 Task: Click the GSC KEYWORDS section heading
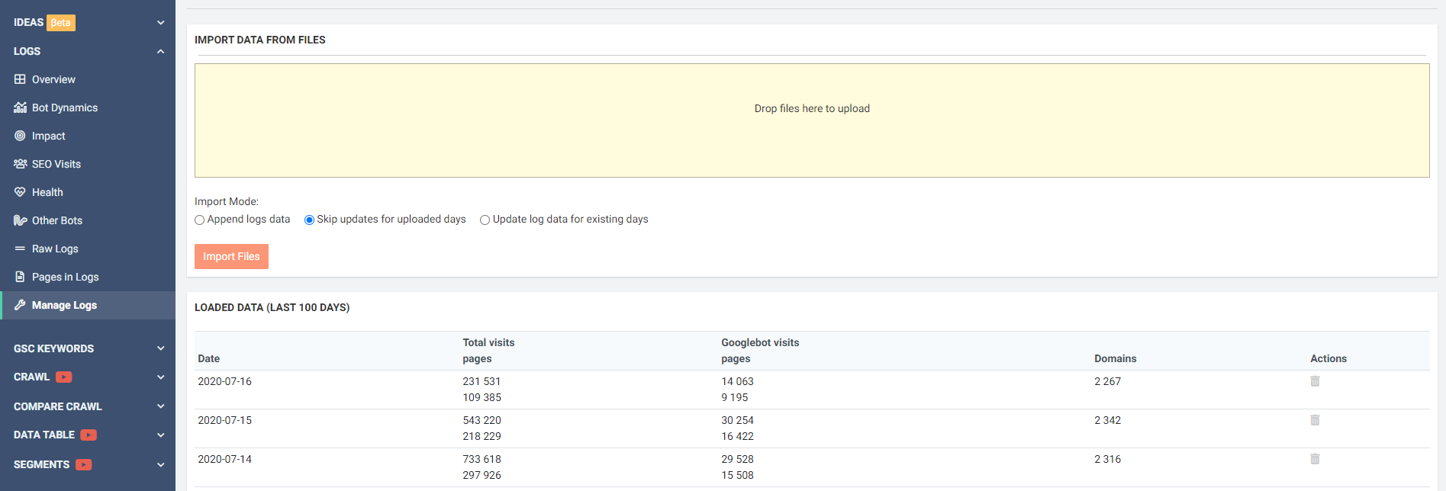53,348
